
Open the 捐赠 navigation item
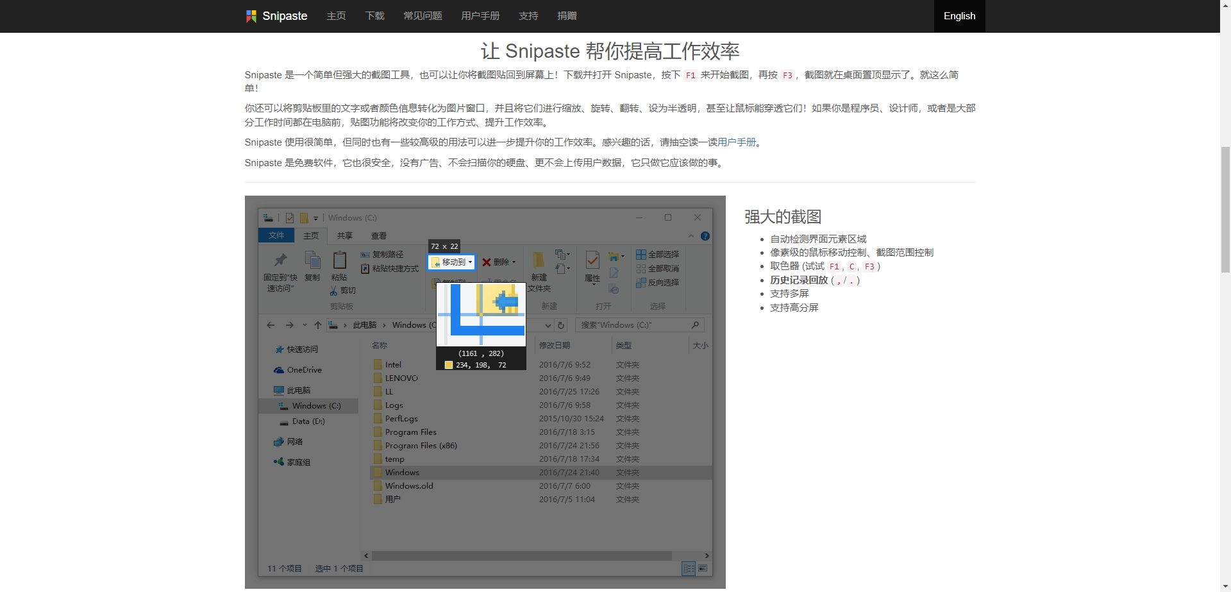tap(567, 16)
